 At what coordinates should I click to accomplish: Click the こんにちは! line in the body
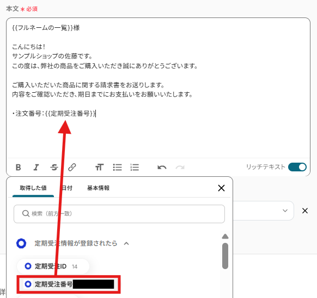pos(28,47)
